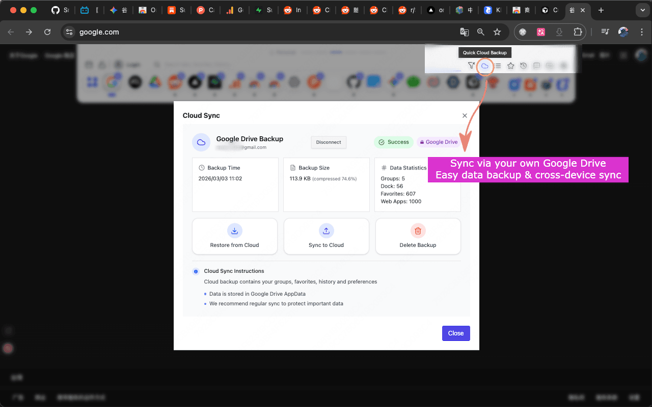Image resolution: width=652 pixels, height=407 pixels.
Task: Switch to the first GitHub browser tab
Action: click(55, 10)
